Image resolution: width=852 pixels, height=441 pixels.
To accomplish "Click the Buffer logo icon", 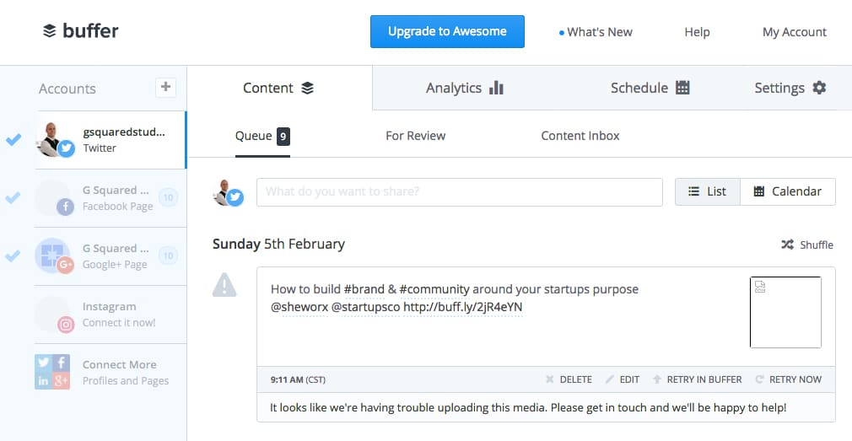I will pyautogui.click(x=49, y=31).
